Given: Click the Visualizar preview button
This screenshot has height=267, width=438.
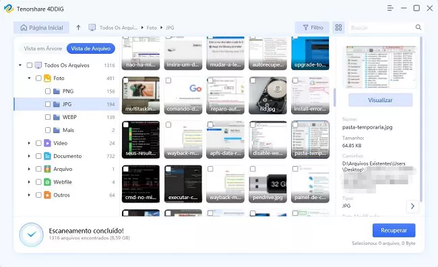Looking at the screenshot, I should [380, 100].
